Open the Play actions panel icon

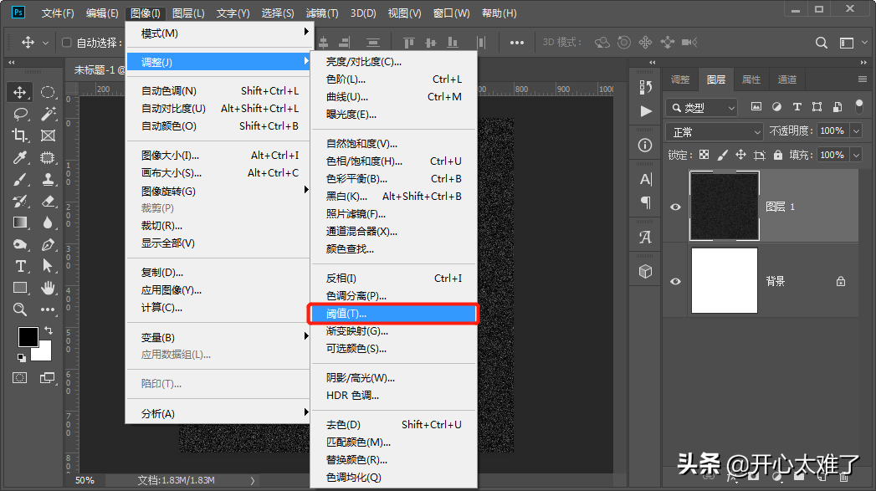coord(646,111)
